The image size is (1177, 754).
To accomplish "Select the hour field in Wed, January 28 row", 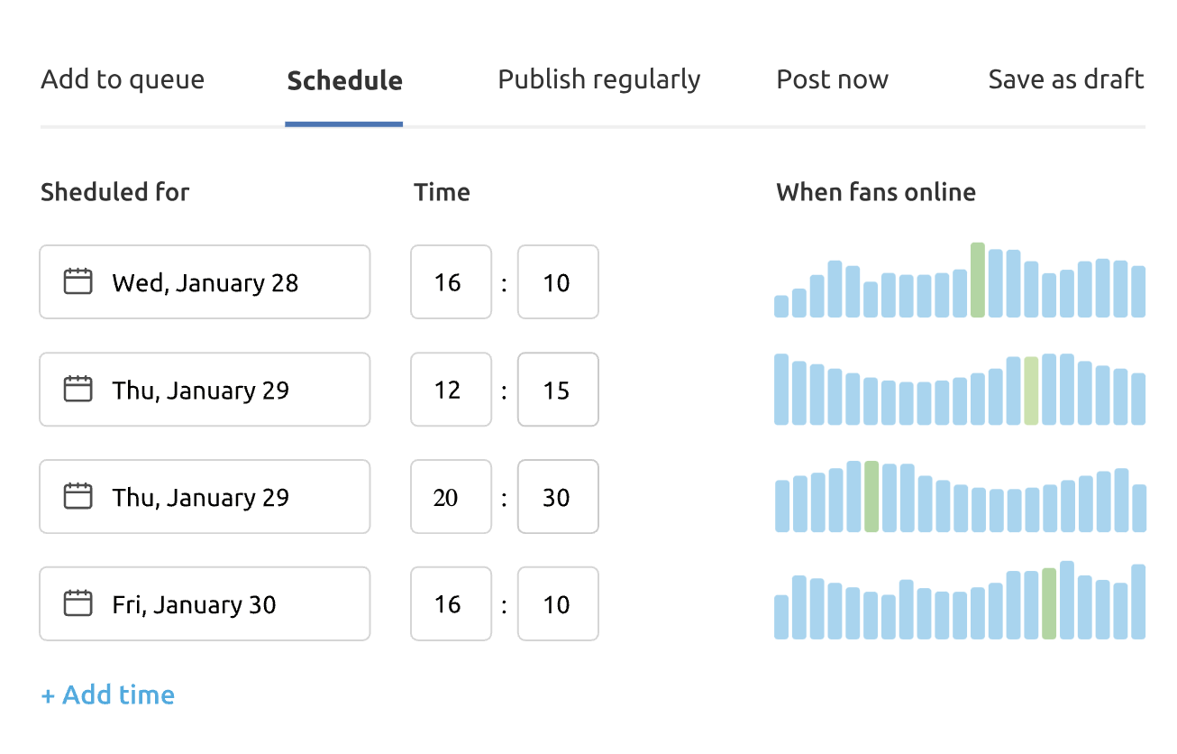I will [451, 282].
